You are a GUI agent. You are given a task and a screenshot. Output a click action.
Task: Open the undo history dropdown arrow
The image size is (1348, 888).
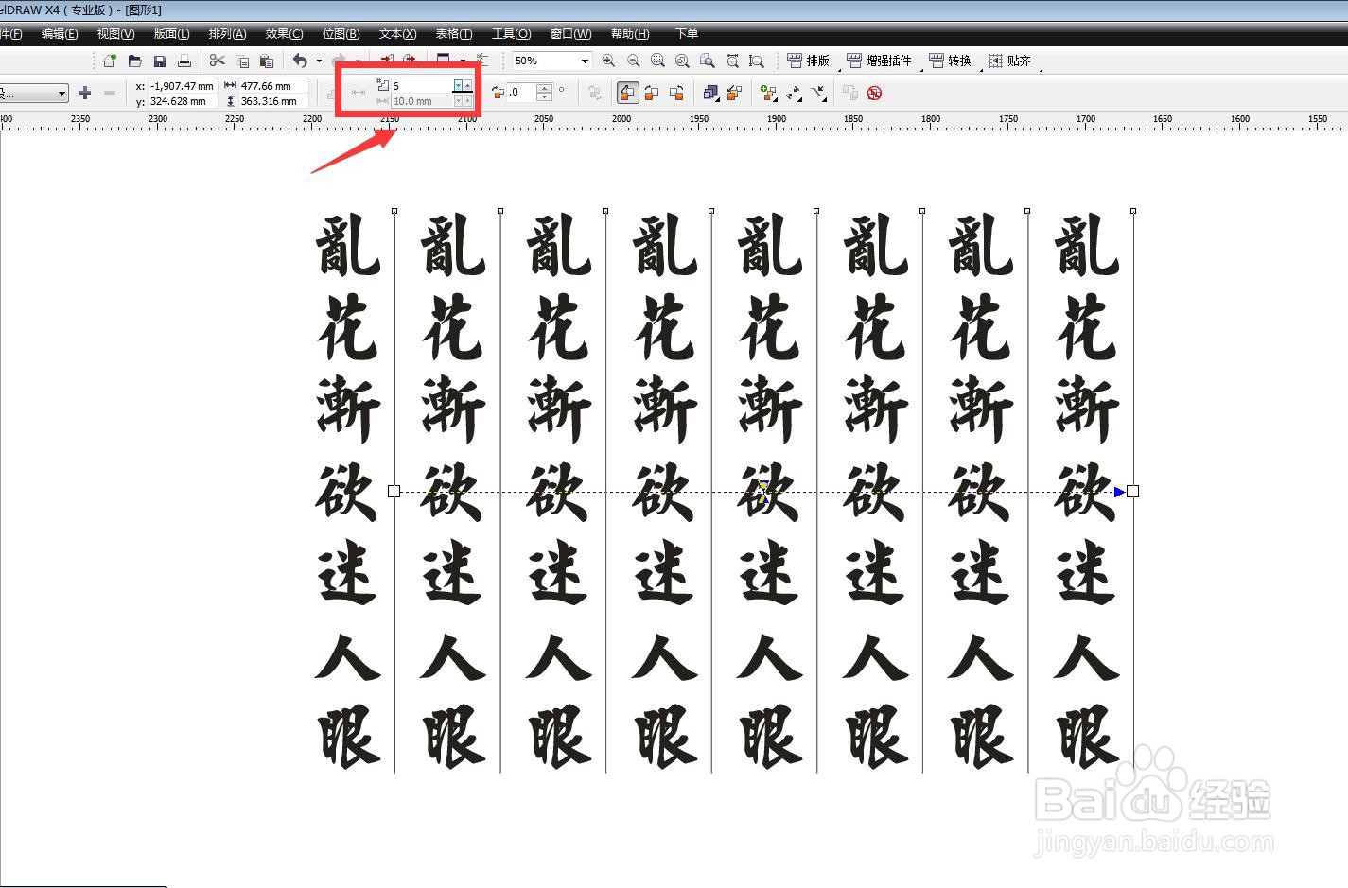pos(319,61)
